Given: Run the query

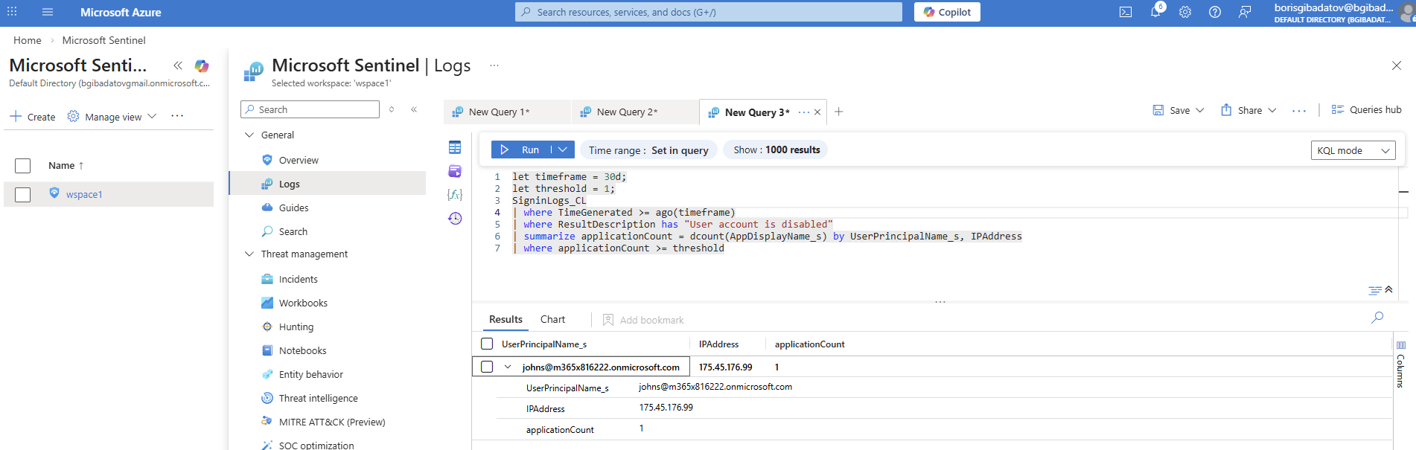Looking at the screenshot, I should [x=520, y=150].
